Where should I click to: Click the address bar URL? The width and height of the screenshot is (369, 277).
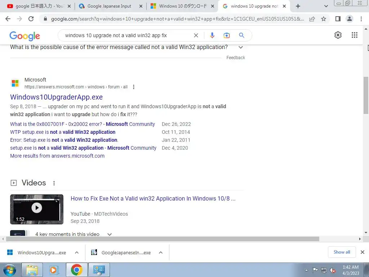(177, 19)
